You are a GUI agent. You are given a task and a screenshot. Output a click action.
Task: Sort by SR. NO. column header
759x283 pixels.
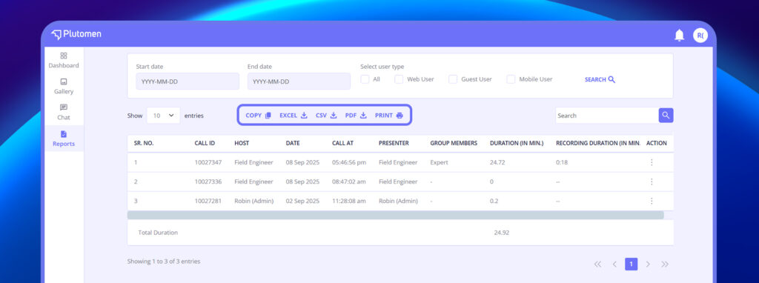[144, 143]
